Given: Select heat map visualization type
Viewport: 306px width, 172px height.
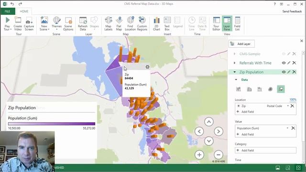Looking at the screenshot, I should coord(270,89).
